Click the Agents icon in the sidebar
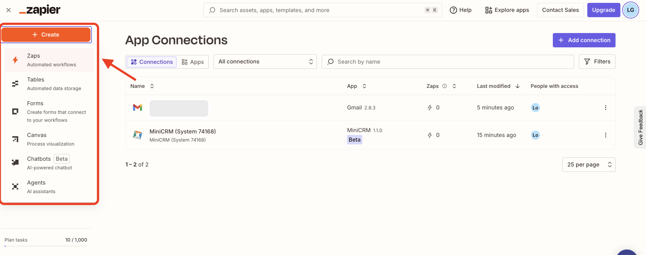This screenshot has height=255, width=646. pyautogui.click(x=15, y=187)
